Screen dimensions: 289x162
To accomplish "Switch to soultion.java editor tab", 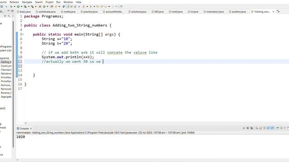I will point(237,12).
